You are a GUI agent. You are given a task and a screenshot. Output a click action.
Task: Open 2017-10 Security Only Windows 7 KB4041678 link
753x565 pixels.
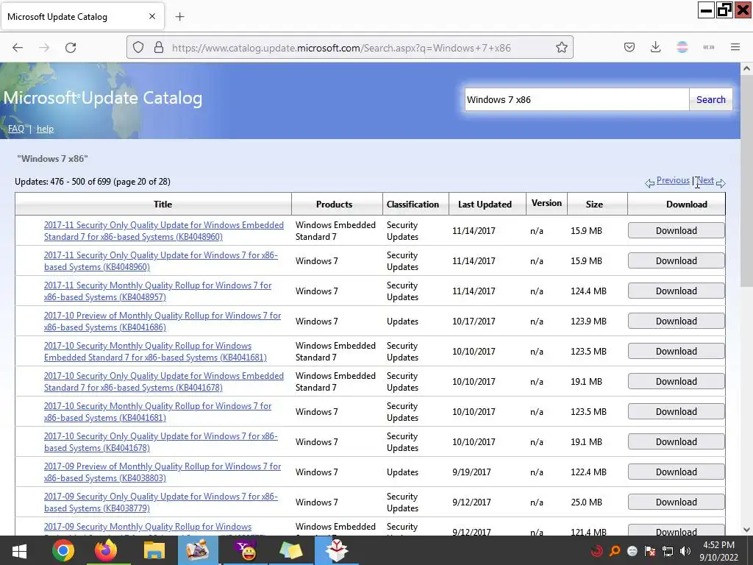click(161, 442)
